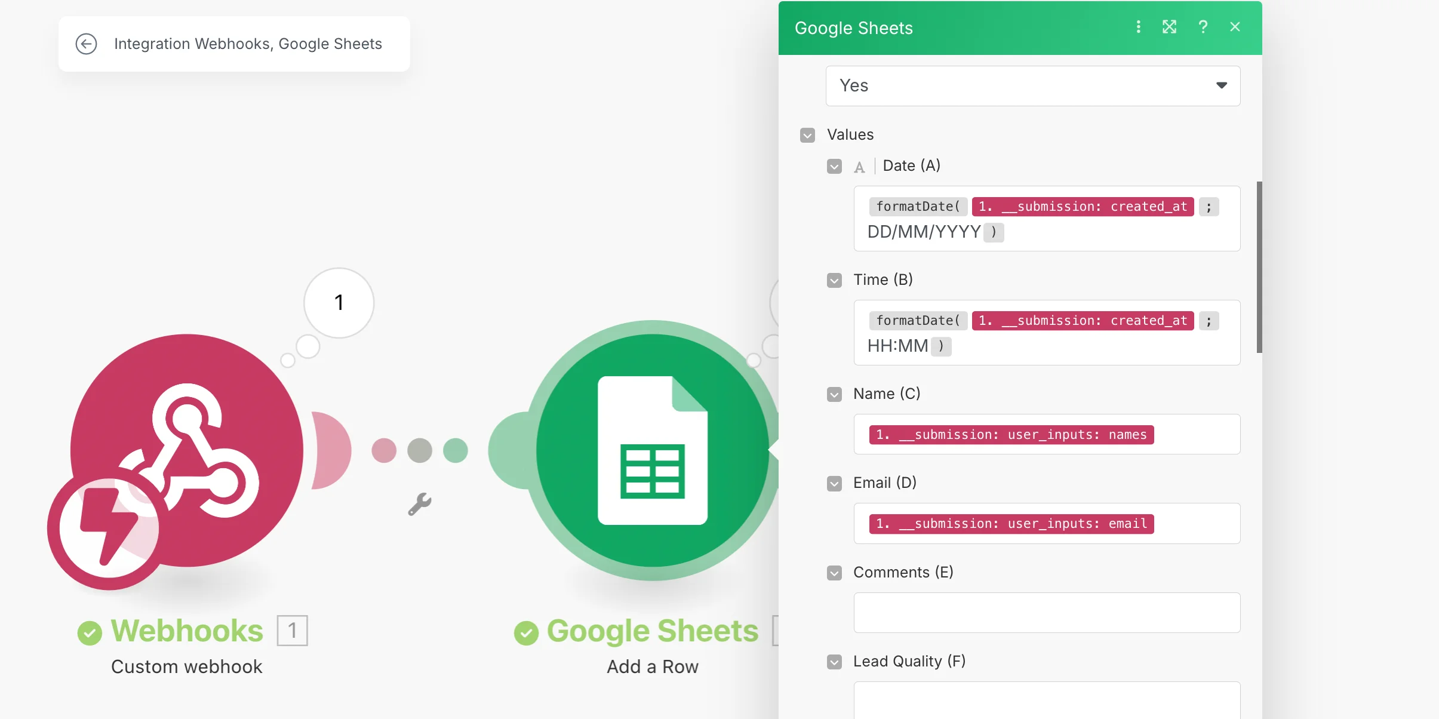This screenshot has height=719, width=1439.
Task: Click the webhook instant trigger lightning badge
Action: pos(109,527)
